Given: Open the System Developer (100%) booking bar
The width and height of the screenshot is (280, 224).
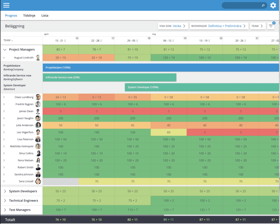Looking at the screenshot, I should 202,87.
